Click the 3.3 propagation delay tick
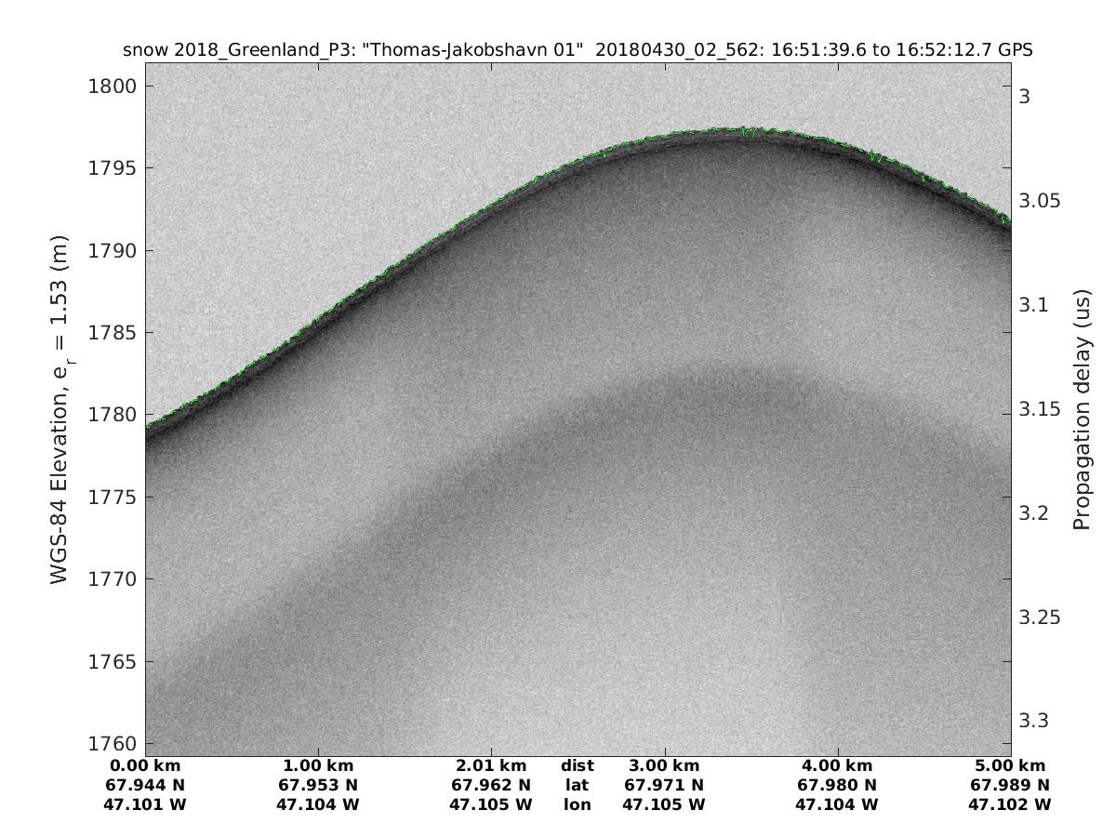Image resolution: width=1116 pixels, height=837 pixels. coord(1037,721)
